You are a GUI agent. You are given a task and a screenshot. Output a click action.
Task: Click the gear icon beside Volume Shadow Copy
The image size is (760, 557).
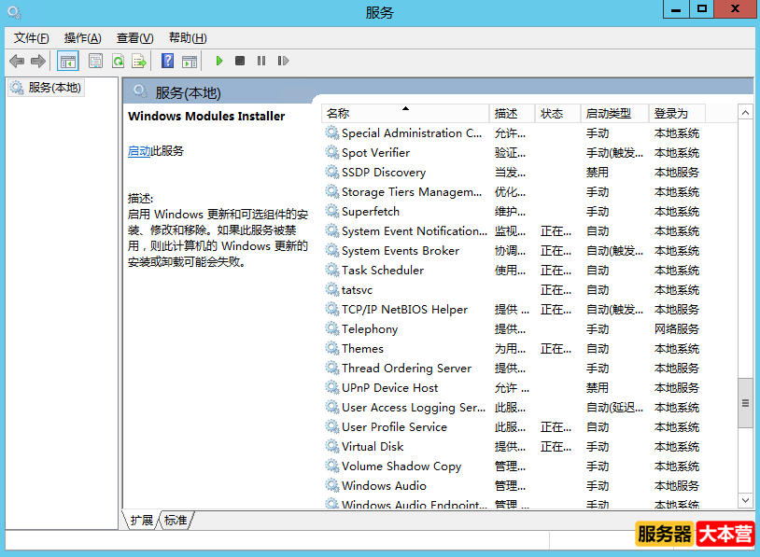(x=332, y=466)
